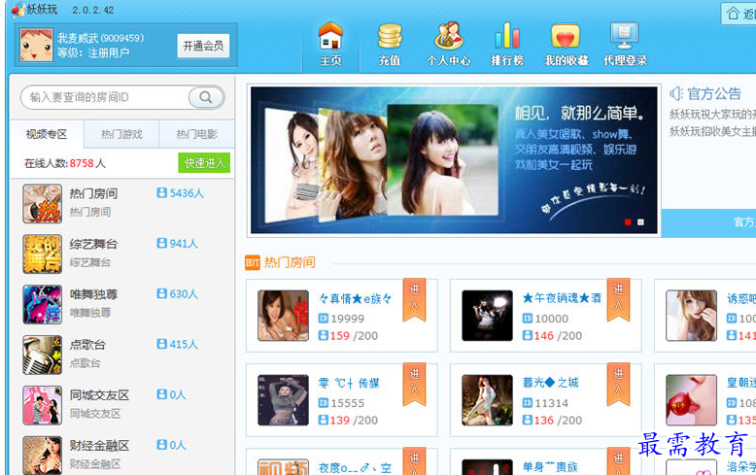Open the 同城交友区 category icon
Viewport: 756px width, 475px height.
pyautogui.click(x=43, y=405)
